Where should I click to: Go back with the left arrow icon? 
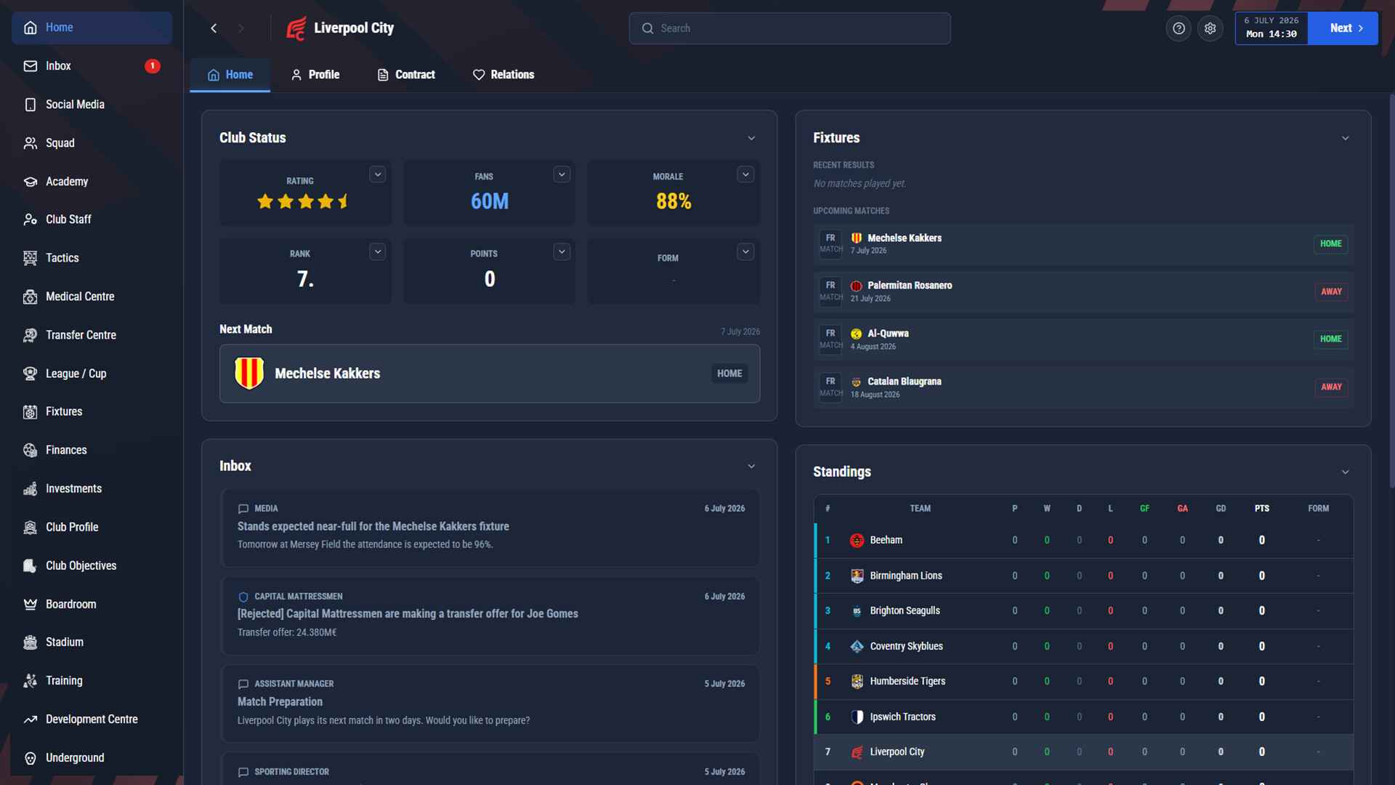[x=214, y=28]
